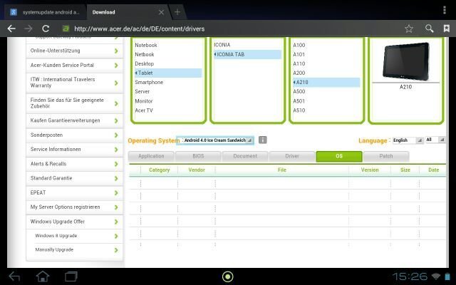Open Acer-Kunden Service Portal link

pyautogui.click(x=75, y=65)
